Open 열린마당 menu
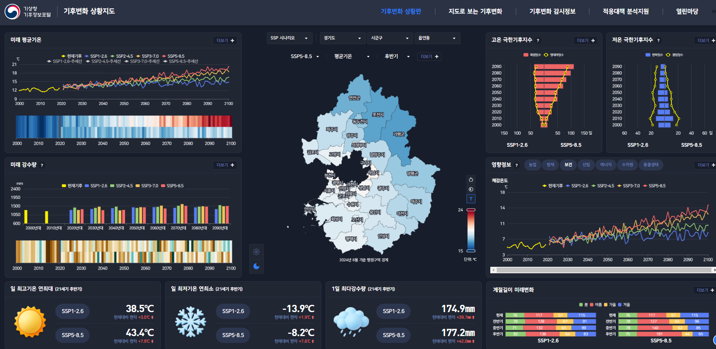 [687, 11]
